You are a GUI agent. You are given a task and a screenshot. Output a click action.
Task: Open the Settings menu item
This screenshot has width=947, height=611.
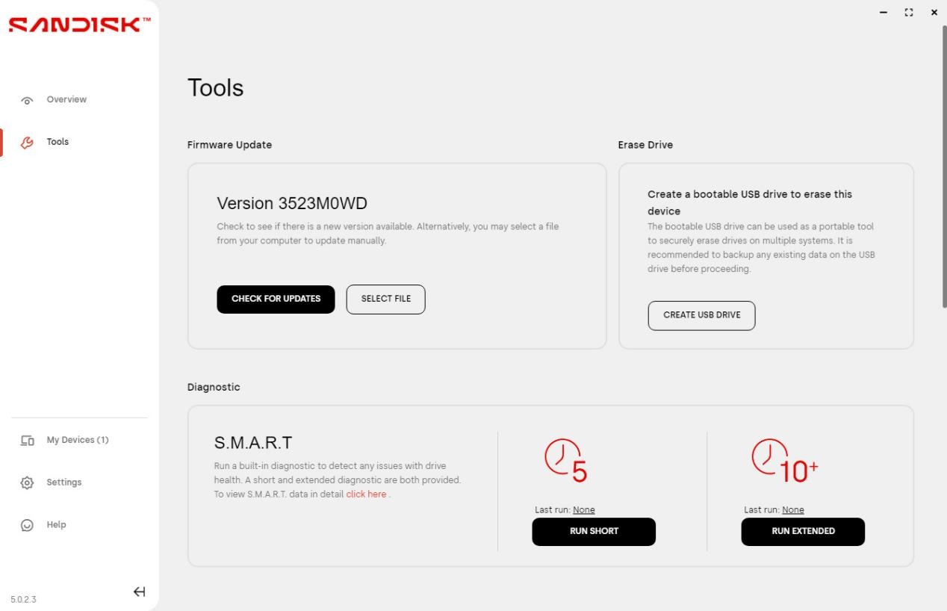[64, 483]
